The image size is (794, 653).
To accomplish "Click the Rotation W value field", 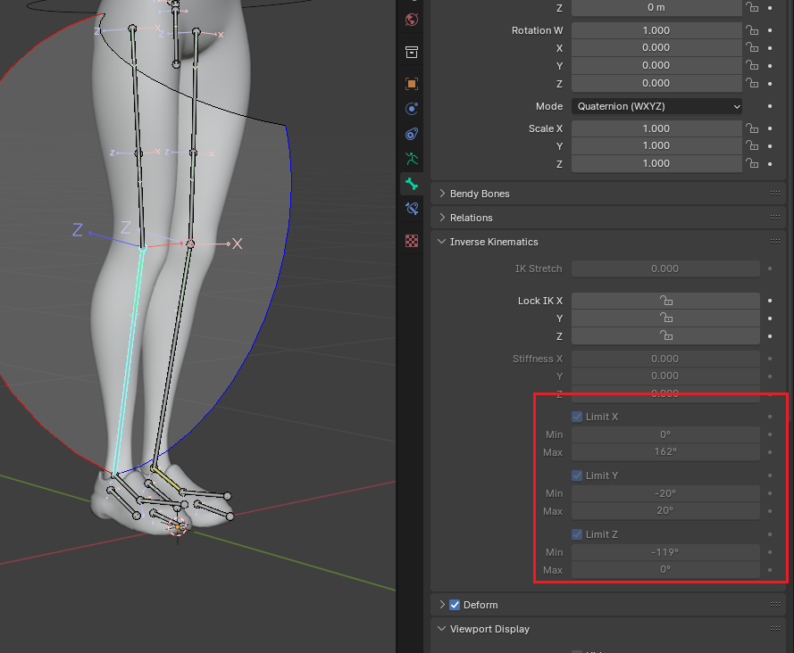I will click(x=656, y=30).
